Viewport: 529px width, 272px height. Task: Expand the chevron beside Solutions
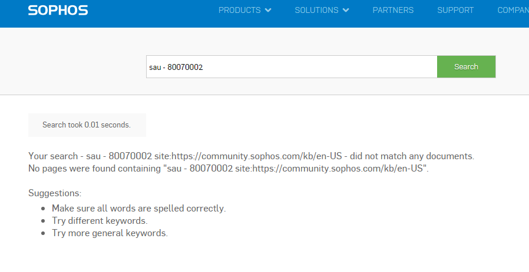[346, 10]
